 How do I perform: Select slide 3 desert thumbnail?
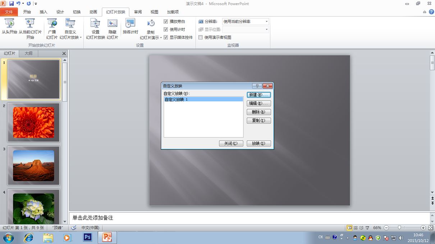pyautogui.click(x=33, y=165)
